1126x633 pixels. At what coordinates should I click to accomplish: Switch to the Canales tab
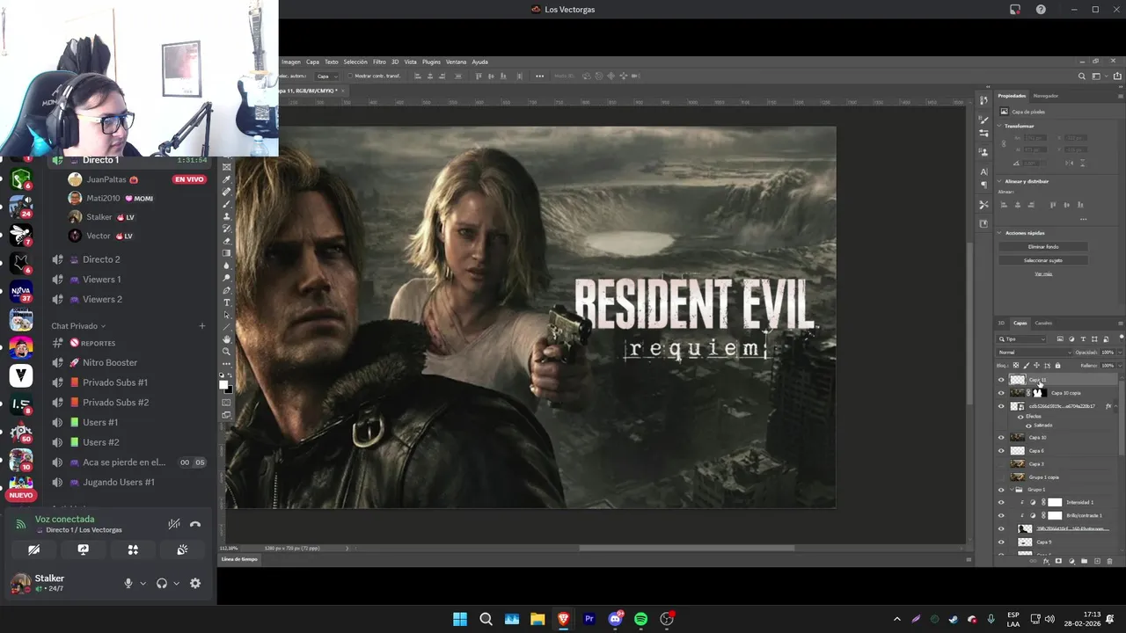point(1043,323)
